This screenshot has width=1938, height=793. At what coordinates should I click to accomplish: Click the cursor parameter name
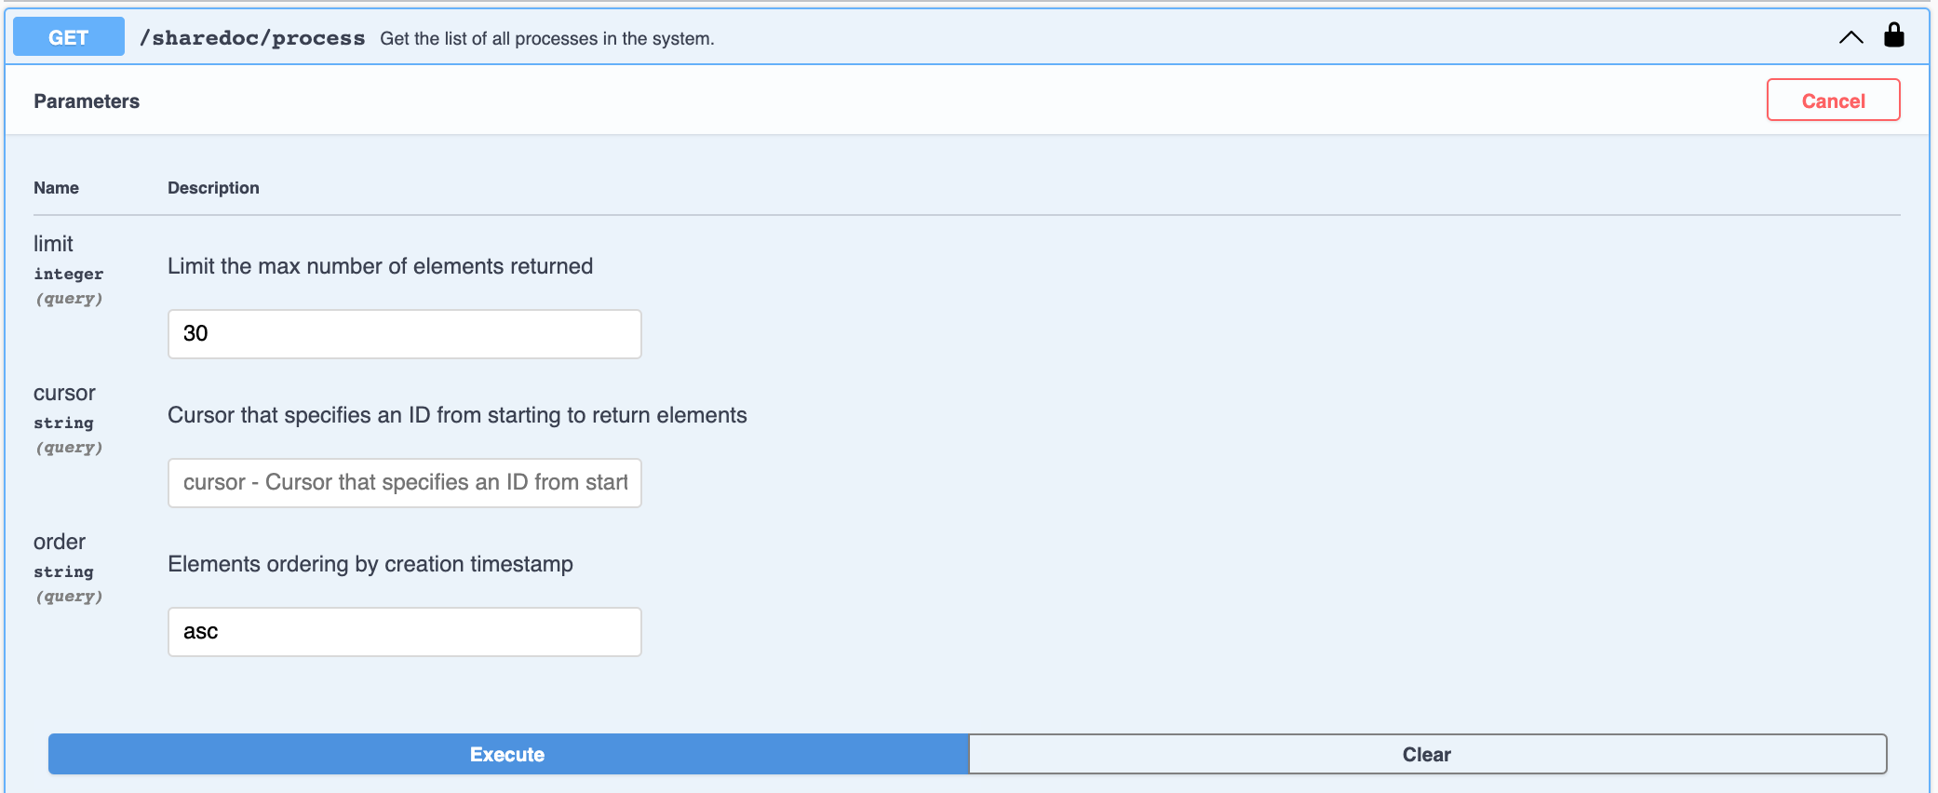tap(64, 393)
